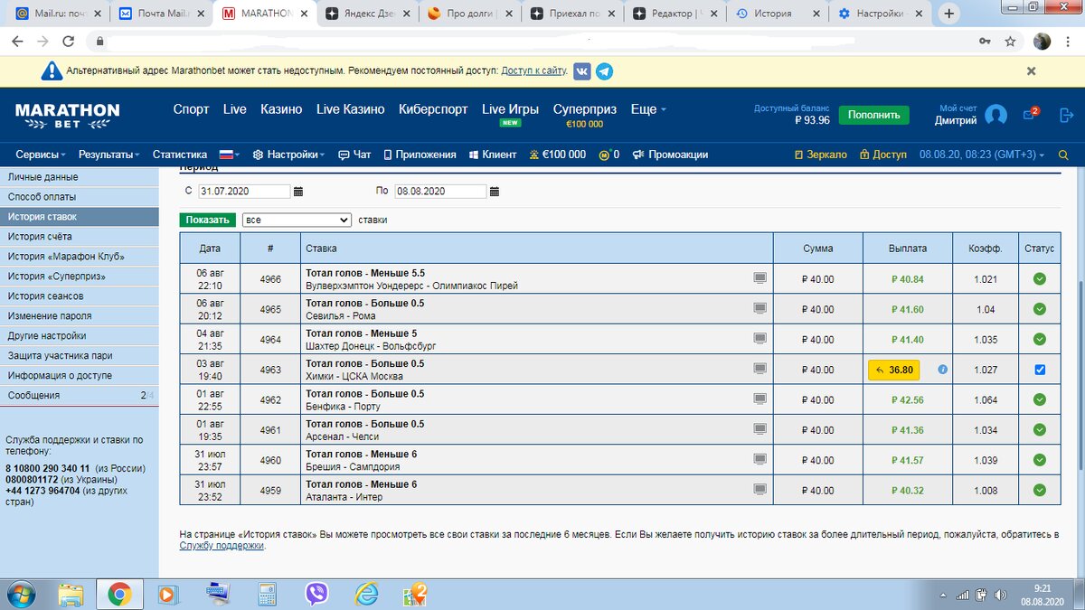Viewport: 1085px width, 610px height.
Task: Toggle the checkbox for bet 4963
Action: pos(1039,370)
